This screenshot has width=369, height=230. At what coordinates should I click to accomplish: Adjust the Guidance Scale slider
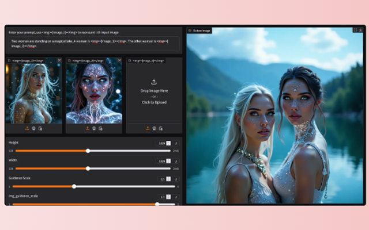click(93, 186)
